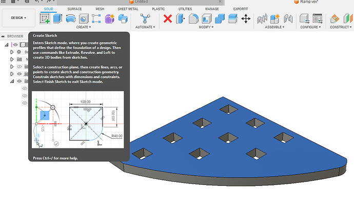Open the ASSEMBLE dropdown
354x208 pixels.
point(274,27)
